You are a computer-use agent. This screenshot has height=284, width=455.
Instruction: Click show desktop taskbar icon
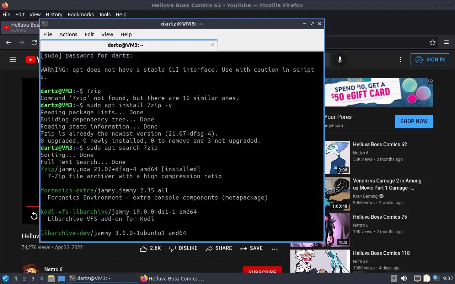61,279
